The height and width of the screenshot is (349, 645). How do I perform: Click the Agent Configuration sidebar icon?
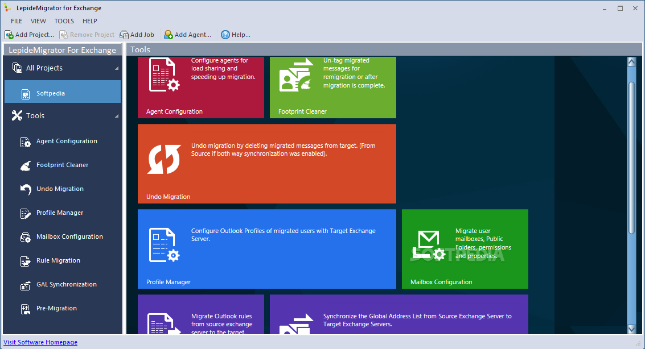tap(26, 142)
